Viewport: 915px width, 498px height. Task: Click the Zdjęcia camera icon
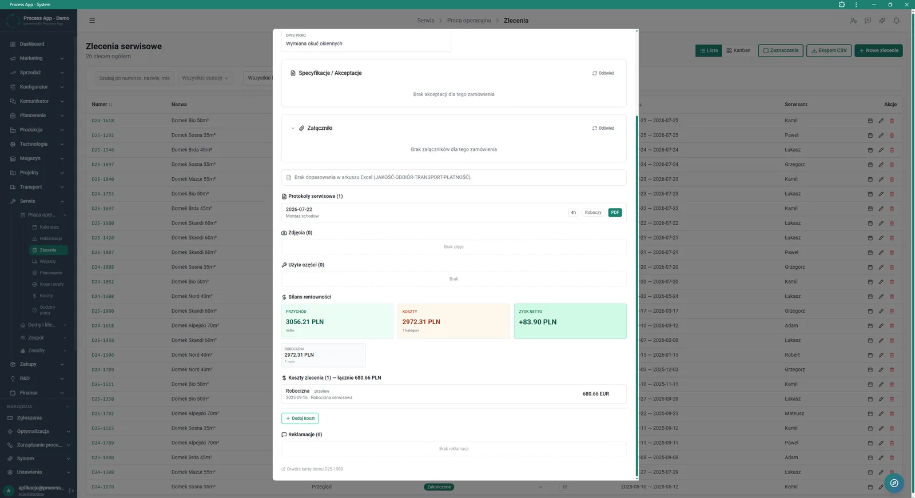pos(284,233)
